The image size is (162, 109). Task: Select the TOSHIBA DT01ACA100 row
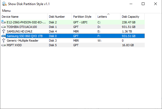point(22,27)
